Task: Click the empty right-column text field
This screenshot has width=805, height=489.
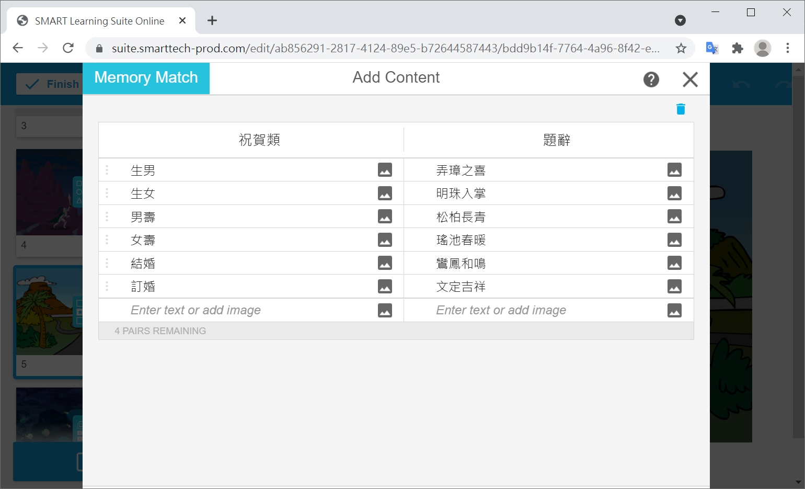Action: (544, 310)
